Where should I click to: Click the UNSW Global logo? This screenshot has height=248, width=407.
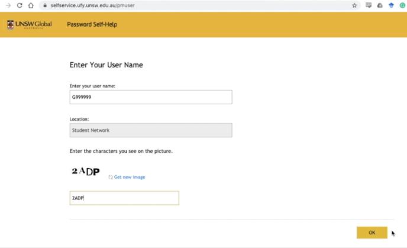point(29,25)
